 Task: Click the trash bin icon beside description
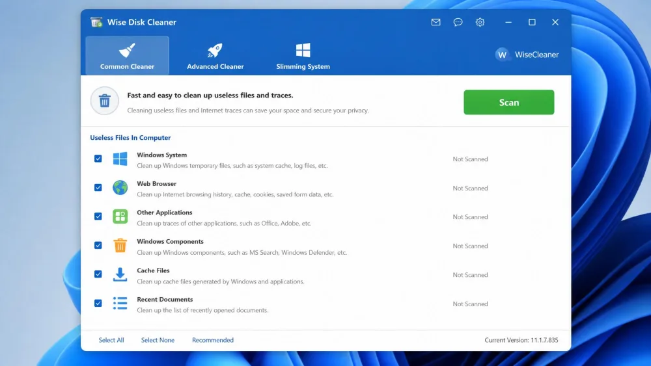pyautogui.click(x=105, y=100)
